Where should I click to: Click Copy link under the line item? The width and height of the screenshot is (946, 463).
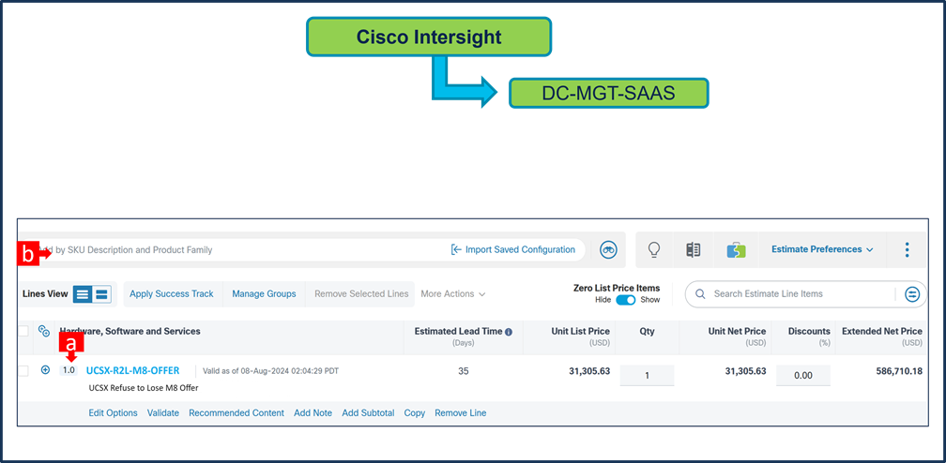click(415, 413)
